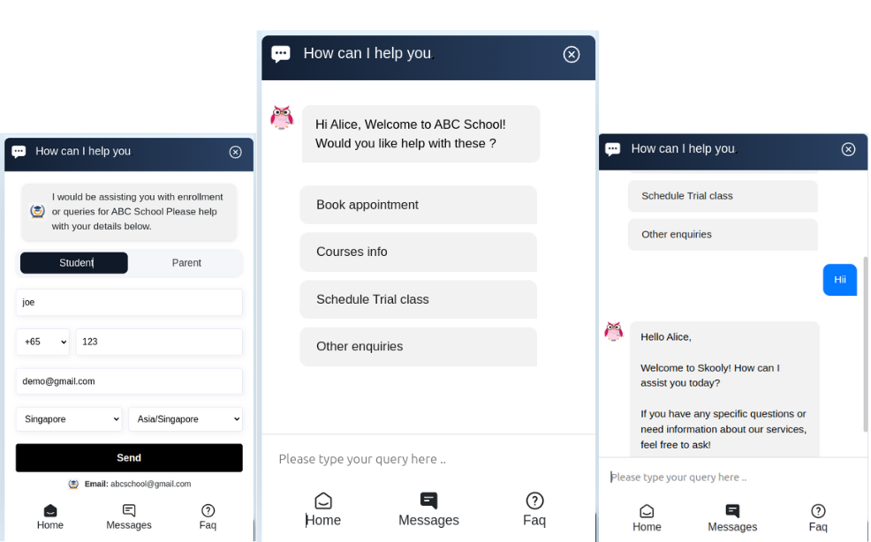Choose Book appointment option
The width and height of the screenshot is (871, 542).
pos(419,205)
